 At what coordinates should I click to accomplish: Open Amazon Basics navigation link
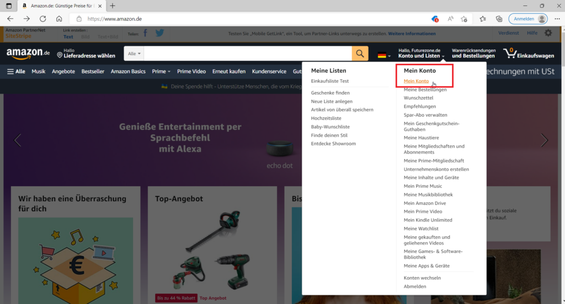coord(128,71)
